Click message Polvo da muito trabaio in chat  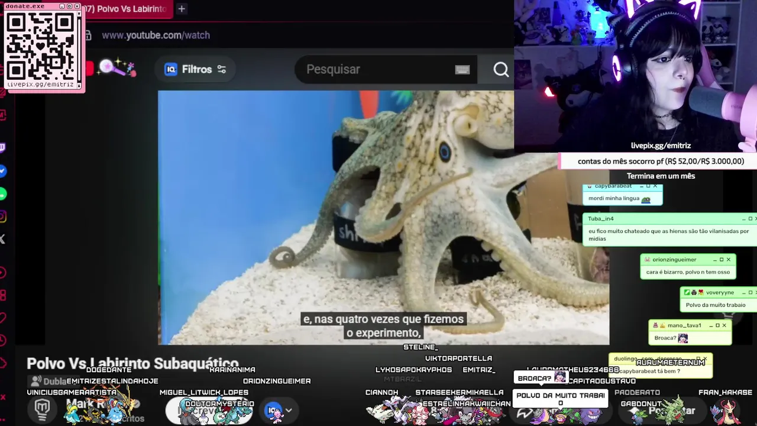coord(716,305)
